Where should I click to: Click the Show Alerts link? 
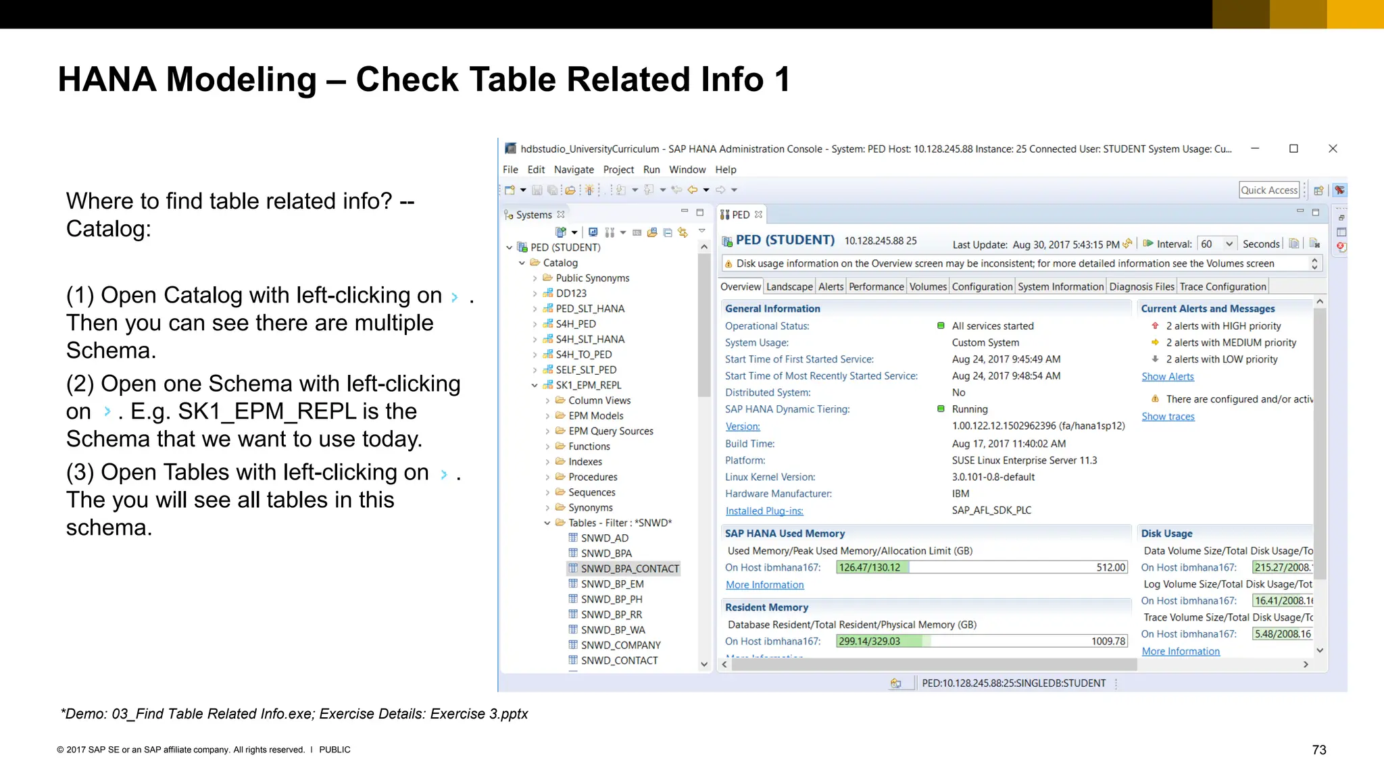point(1168,377)
